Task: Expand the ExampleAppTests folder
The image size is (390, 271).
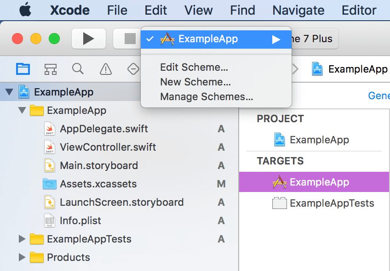Action: point(22,239)
